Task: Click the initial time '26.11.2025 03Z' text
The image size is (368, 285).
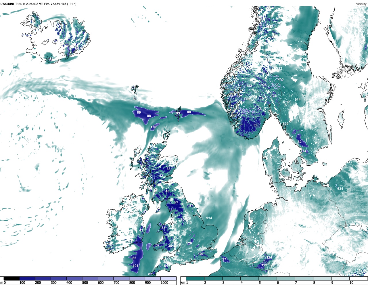Action: (x=28, y=4)
